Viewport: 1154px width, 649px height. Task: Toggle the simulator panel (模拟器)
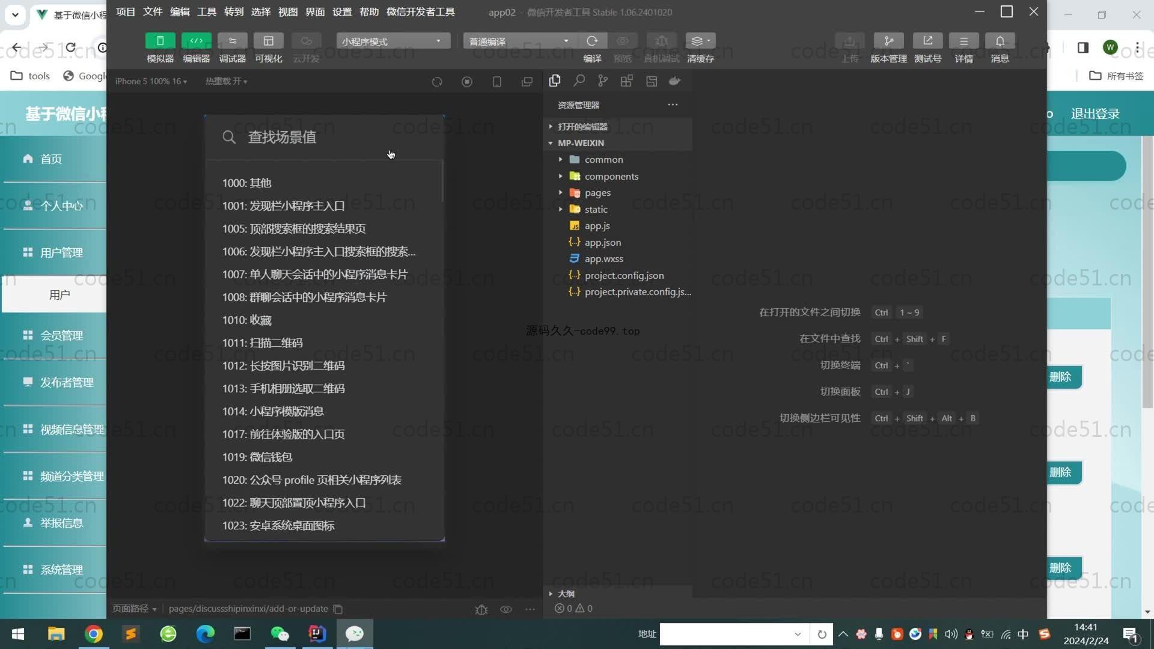pos(160,41)
